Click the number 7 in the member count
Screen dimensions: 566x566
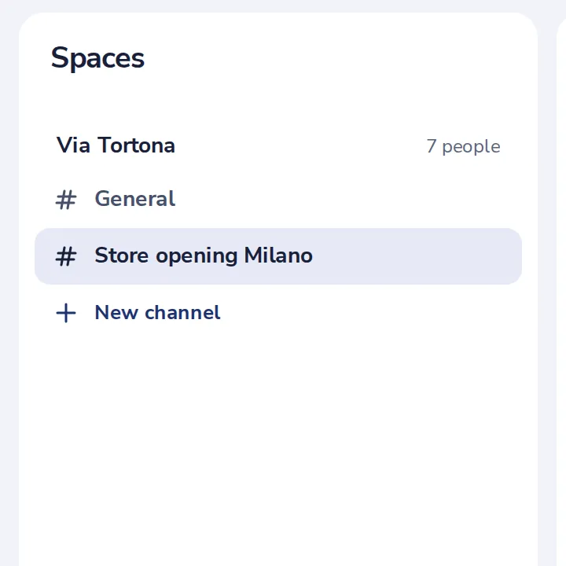pyautogui.click(x=432, y=146)
